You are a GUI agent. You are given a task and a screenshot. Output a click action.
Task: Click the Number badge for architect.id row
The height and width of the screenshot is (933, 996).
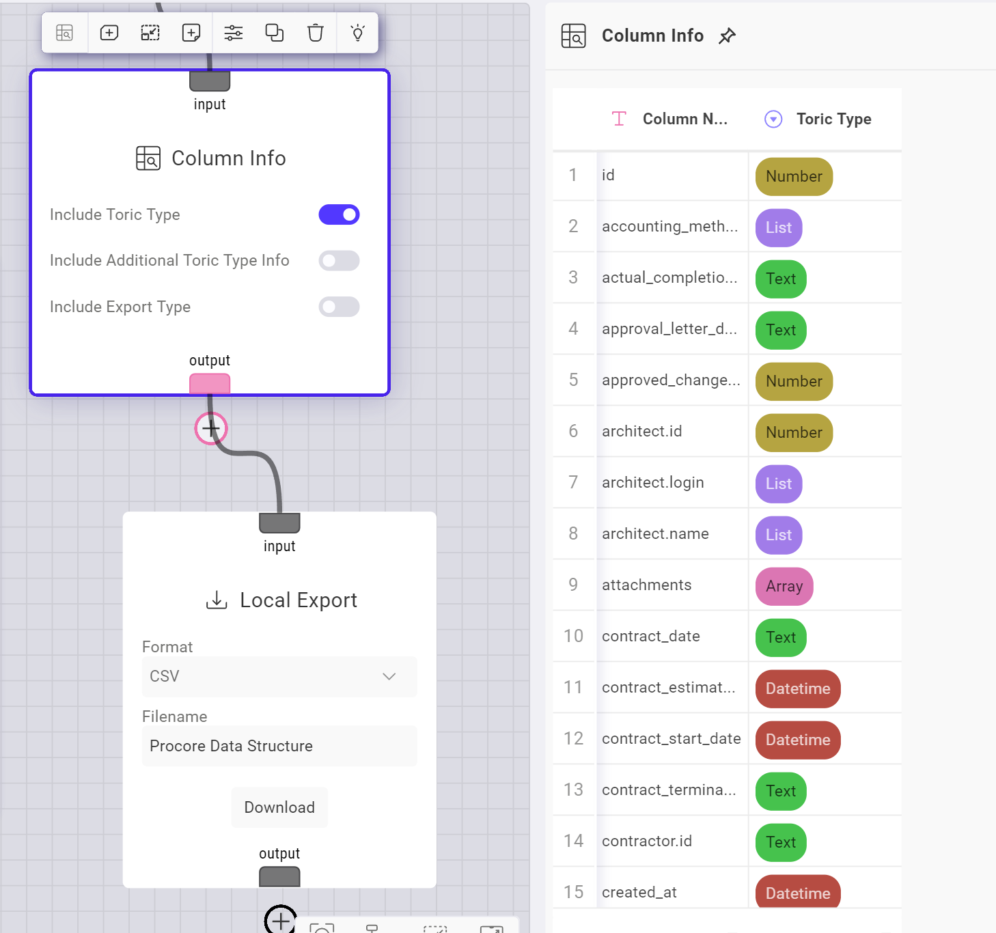pos(794,433)
